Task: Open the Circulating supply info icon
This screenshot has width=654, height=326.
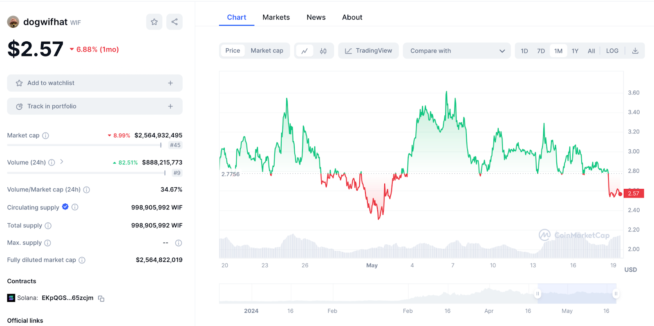Action: coord(75,207)
